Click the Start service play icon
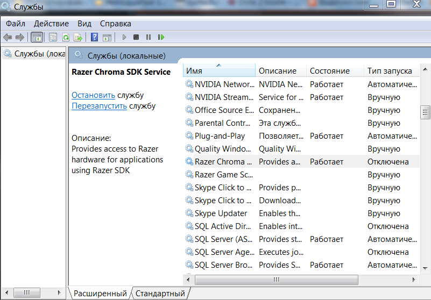The height and width of the screenshot is (300, 431). pos(124,37)
